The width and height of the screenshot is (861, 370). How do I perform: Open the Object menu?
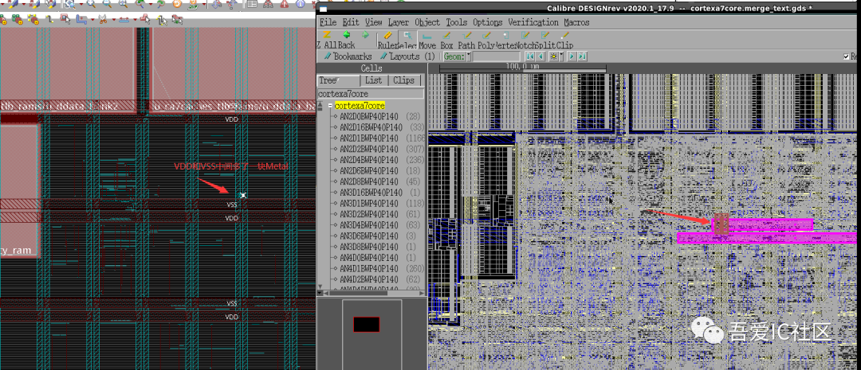pyautogui.click(x=427, y=22)
